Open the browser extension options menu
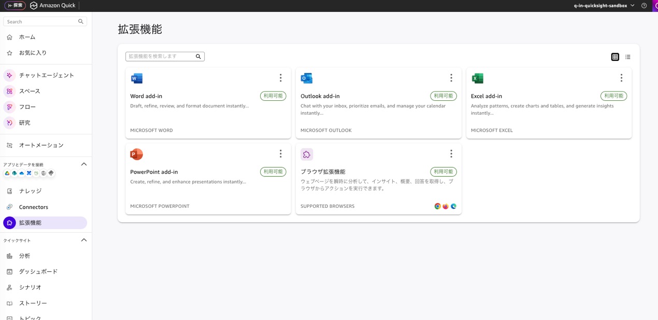Screen dimensions: 658x320 tap(451, 154)
